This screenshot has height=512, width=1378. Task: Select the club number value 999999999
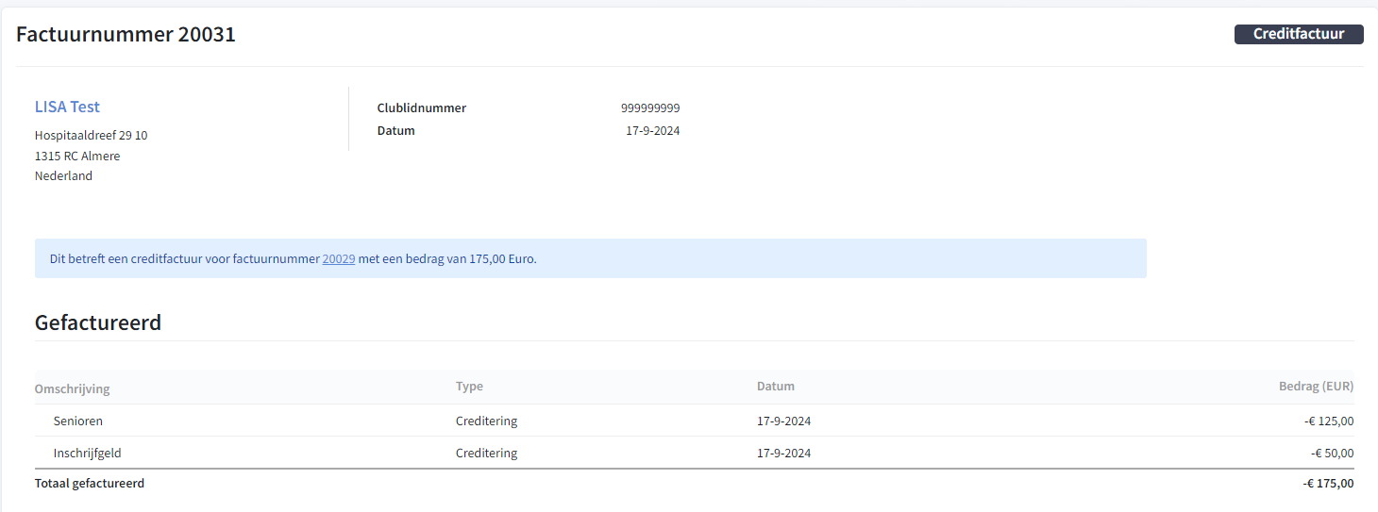point(650,108)
